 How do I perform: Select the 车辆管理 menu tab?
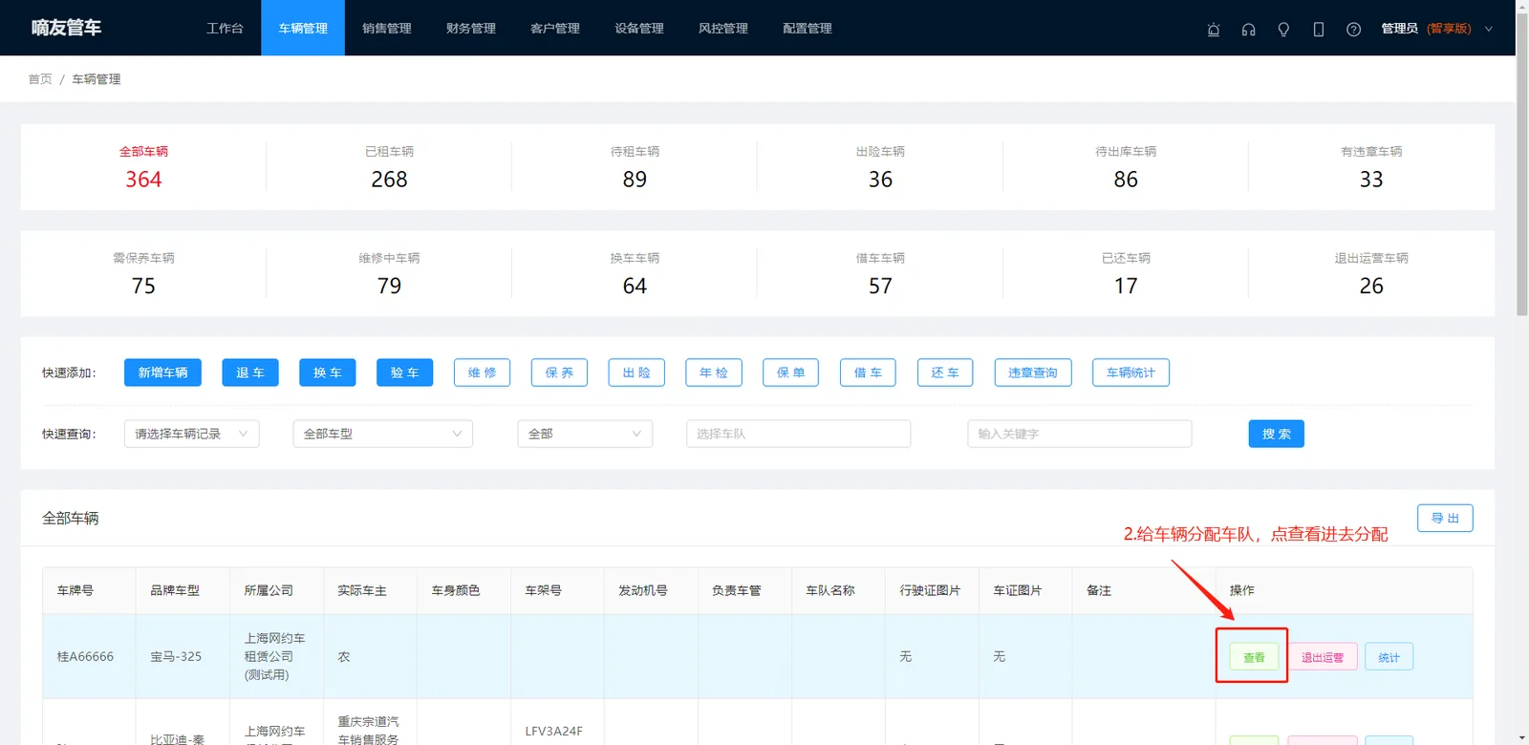coord(303,28)
